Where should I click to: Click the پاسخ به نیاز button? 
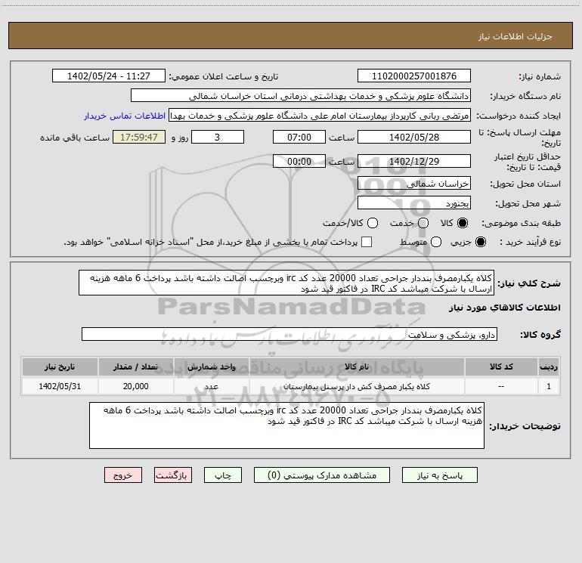pos(439,475)
